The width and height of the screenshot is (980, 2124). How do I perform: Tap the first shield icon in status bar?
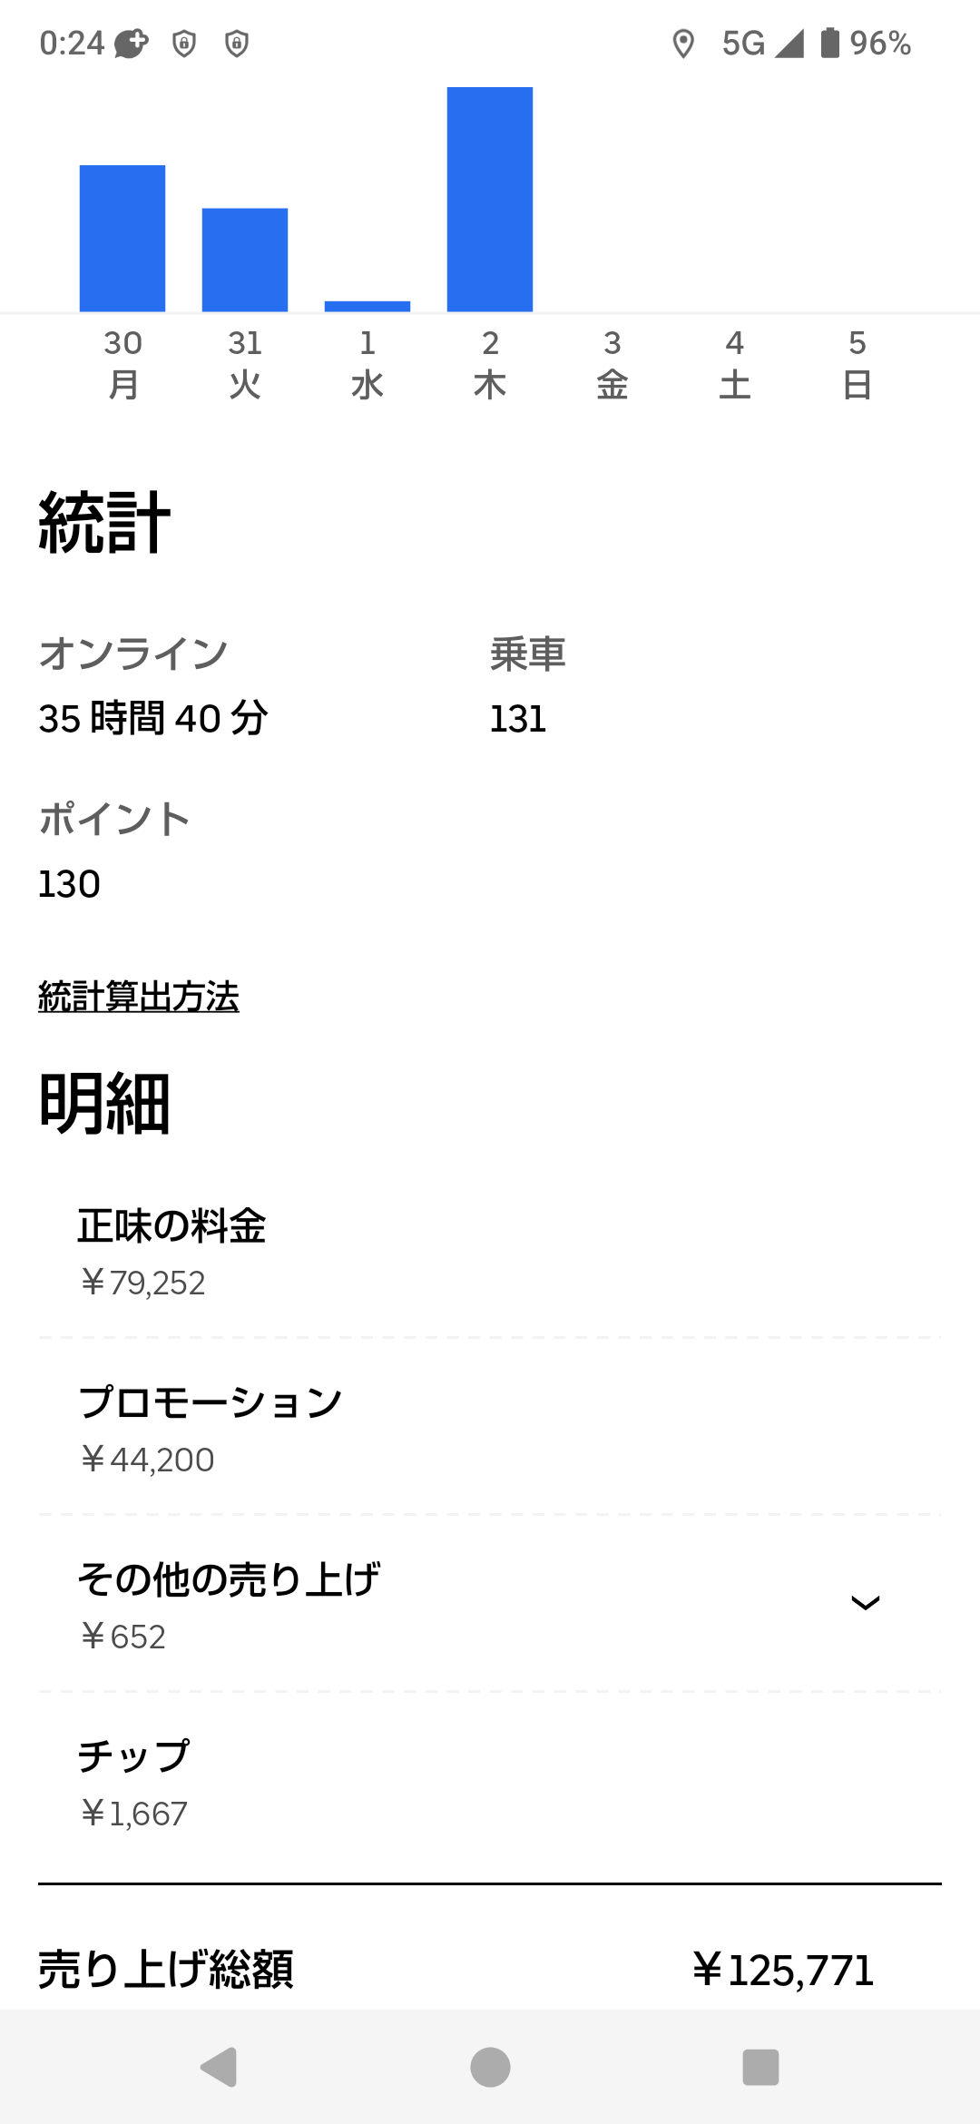point(184,44)
